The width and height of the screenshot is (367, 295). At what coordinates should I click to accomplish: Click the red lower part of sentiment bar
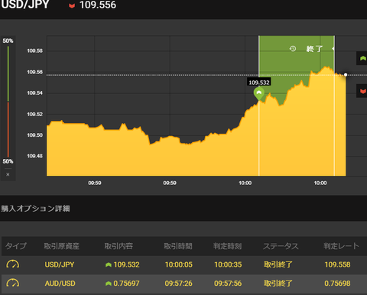pyautogui.click(x=8, y=130)
